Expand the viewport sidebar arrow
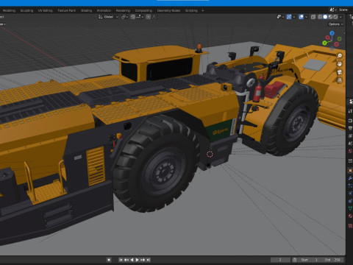353x265 pixels. 344,33
